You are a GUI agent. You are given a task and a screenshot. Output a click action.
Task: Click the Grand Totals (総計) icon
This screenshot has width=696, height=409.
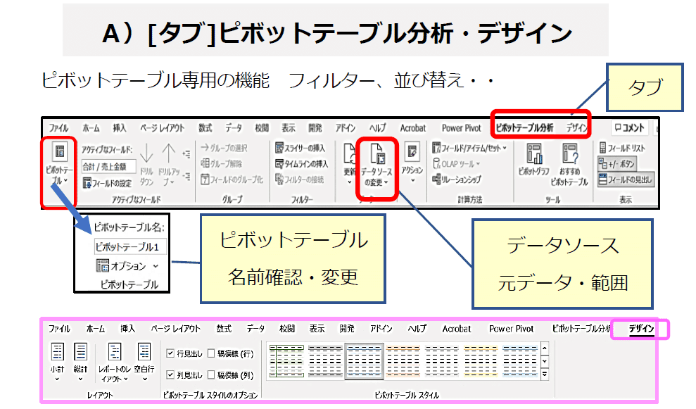[x=80, y=351]
